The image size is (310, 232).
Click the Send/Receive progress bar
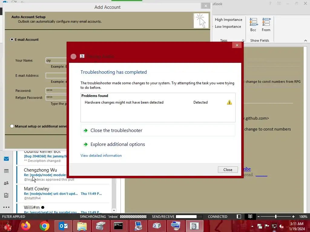pyautogui.click(x=189, y=217)
